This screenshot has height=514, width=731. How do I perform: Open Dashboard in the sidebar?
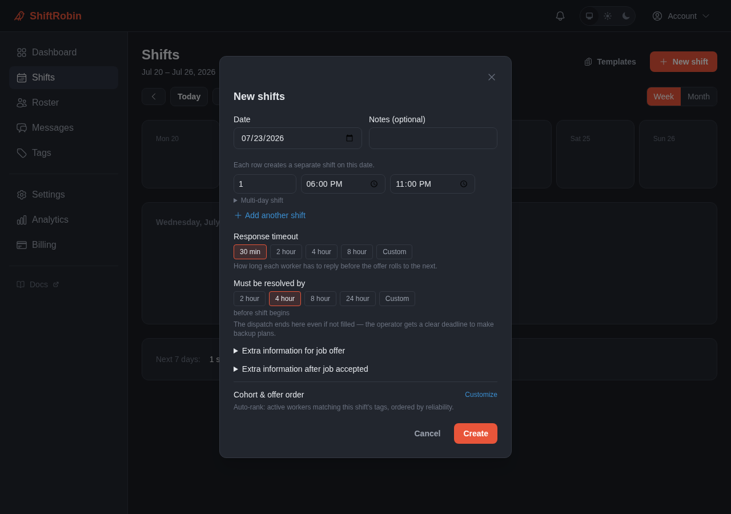tap(63, 53)
